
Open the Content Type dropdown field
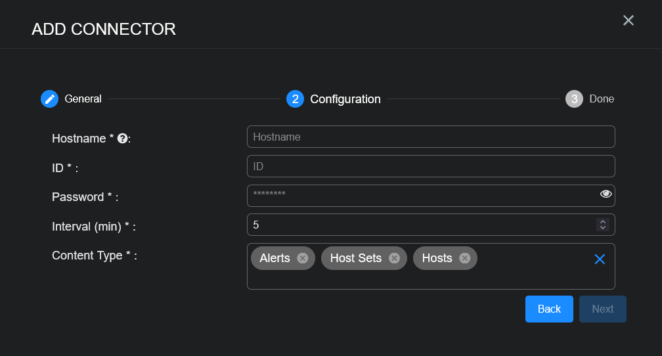coord(525,276)
